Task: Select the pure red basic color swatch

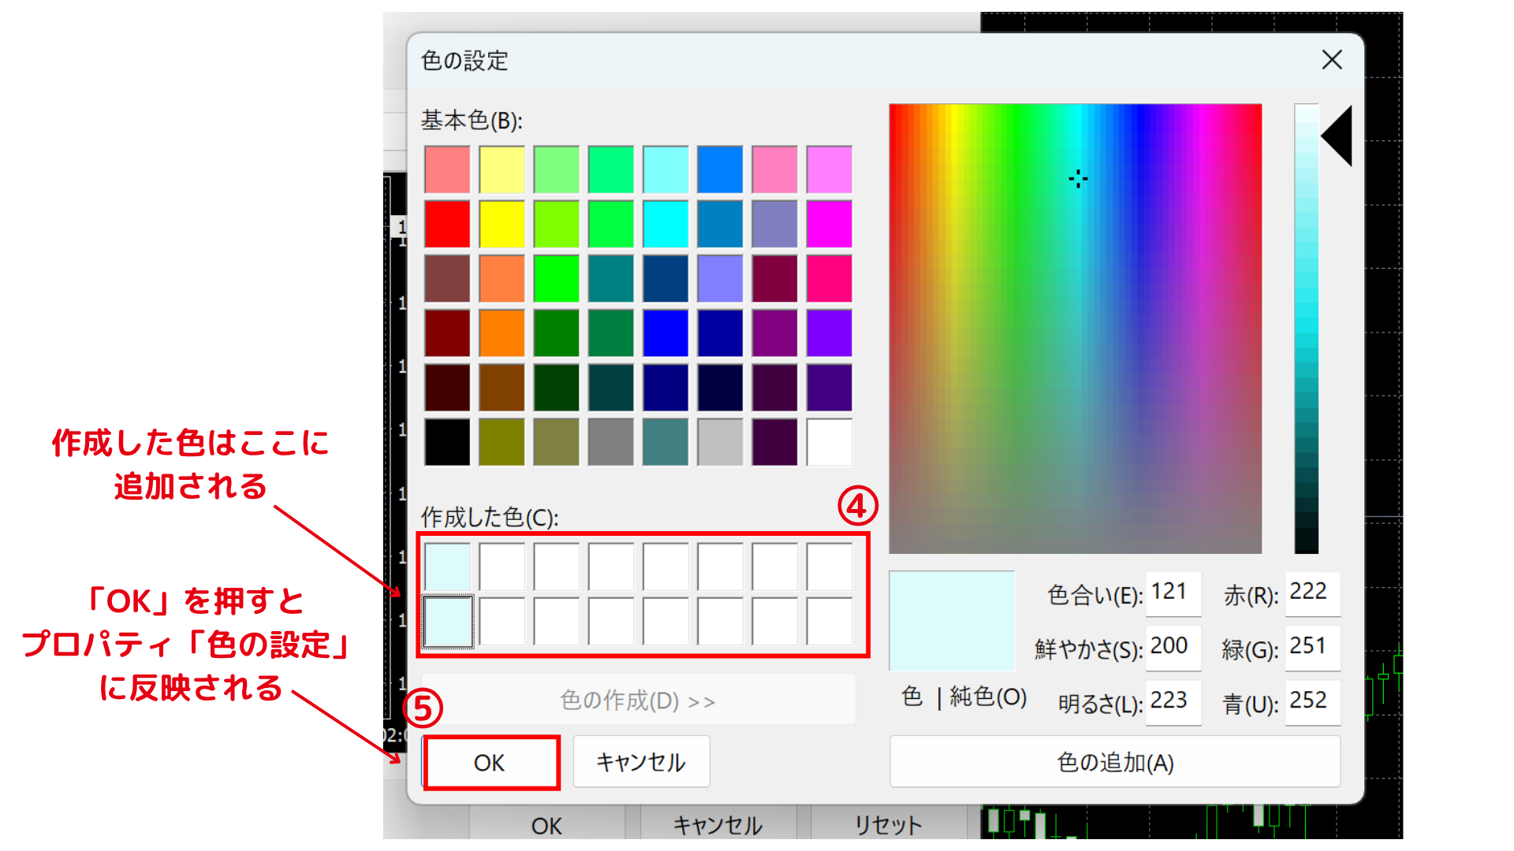Action: pos(447,224)
